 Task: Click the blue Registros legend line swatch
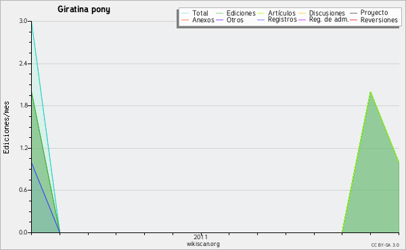[x=261, y=20]
